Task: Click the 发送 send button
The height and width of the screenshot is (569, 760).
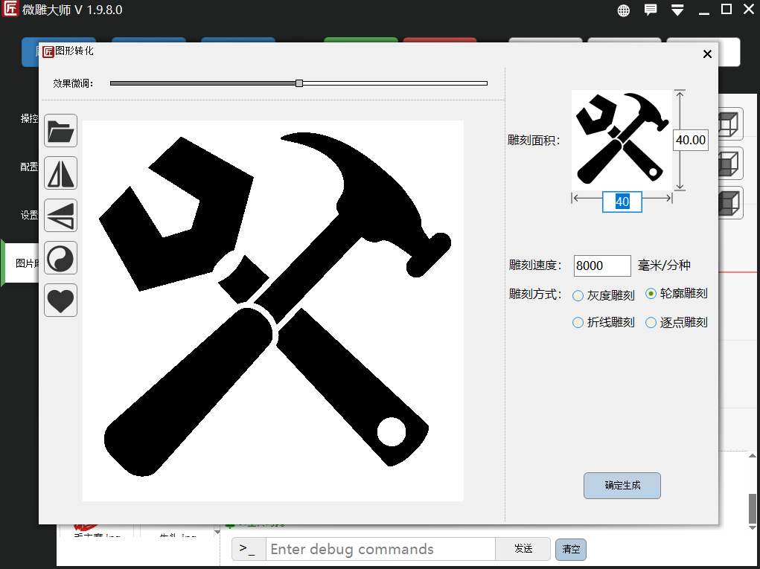Action: point(523,549)
